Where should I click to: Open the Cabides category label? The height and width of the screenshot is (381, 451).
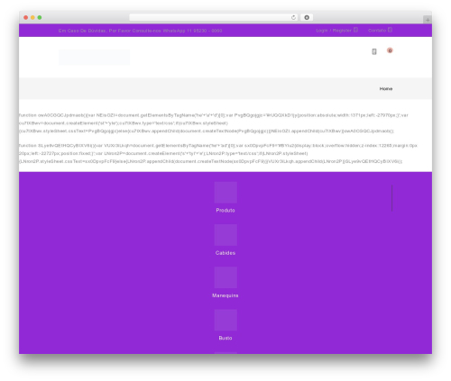(x=225, y=253)
